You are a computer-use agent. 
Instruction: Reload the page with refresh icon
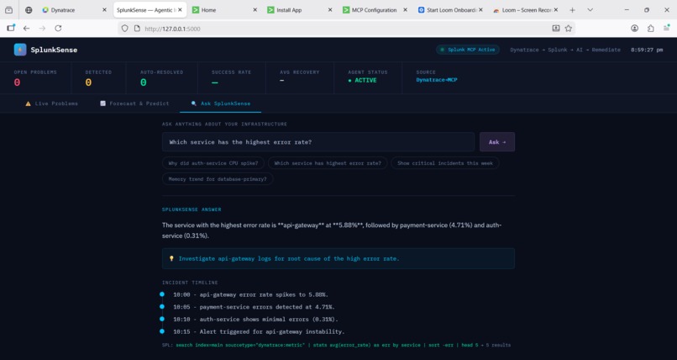point(58,28)
